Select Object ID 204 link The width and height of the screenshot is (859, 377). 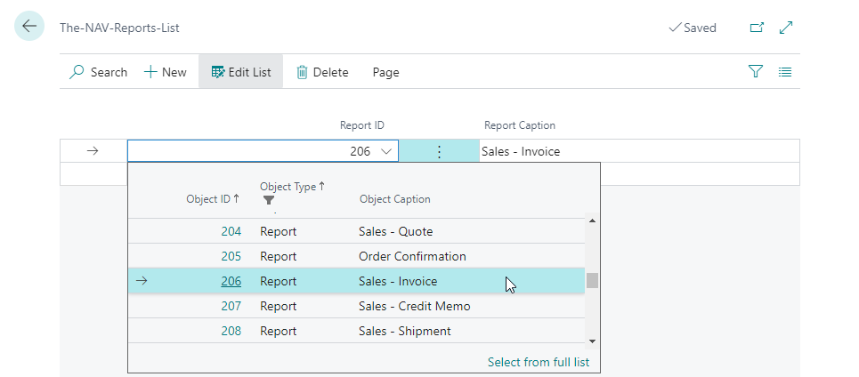(x=231, y=231)
